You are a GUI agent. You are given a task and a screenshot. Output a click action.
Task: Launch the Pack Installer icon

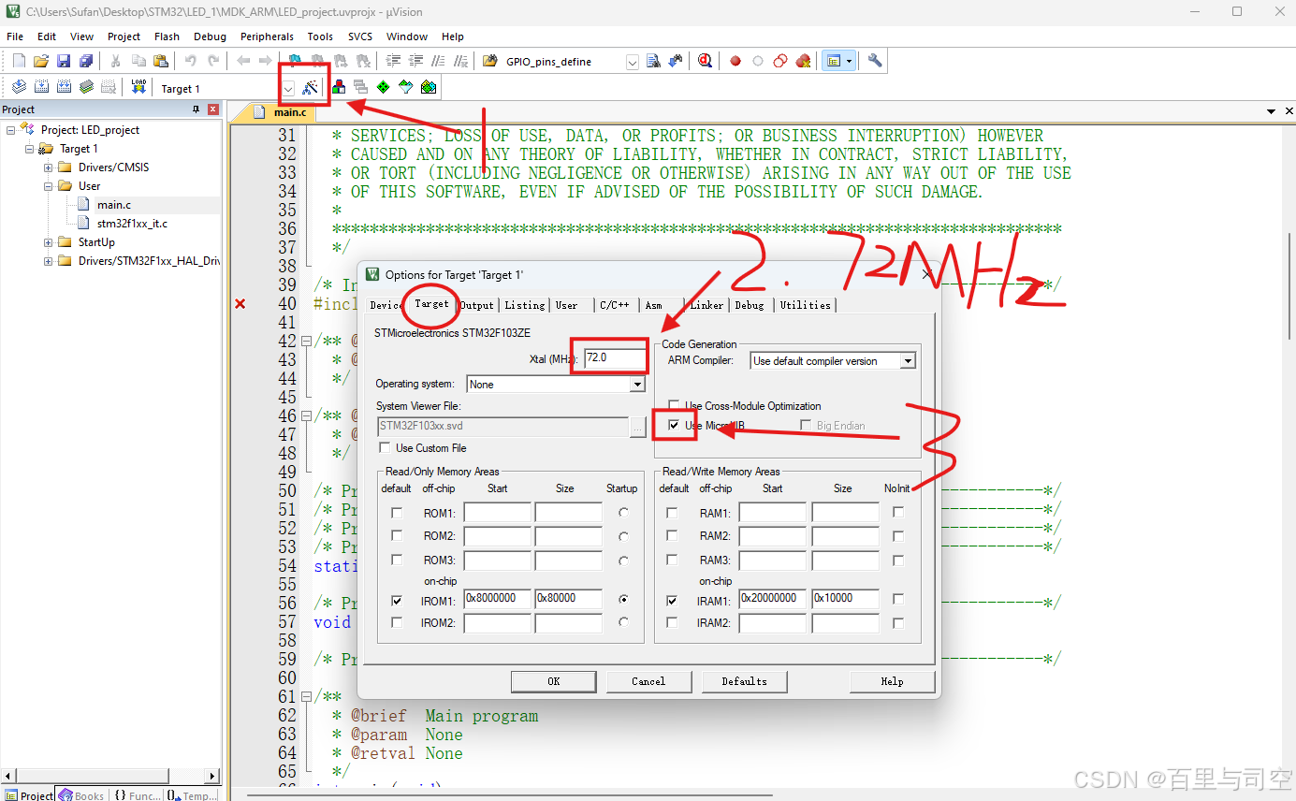click(x=429, y=87)
